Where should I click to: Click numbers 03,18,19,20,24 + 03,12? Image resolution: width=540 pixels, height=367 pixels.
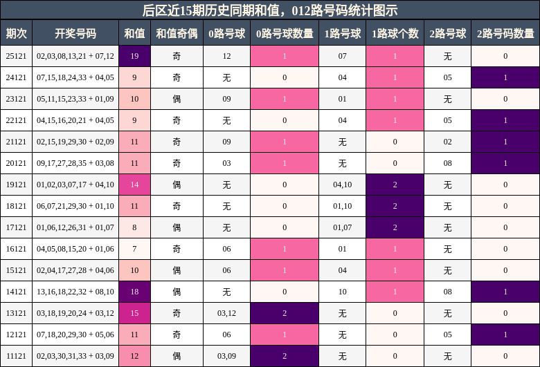pos(75,313)
